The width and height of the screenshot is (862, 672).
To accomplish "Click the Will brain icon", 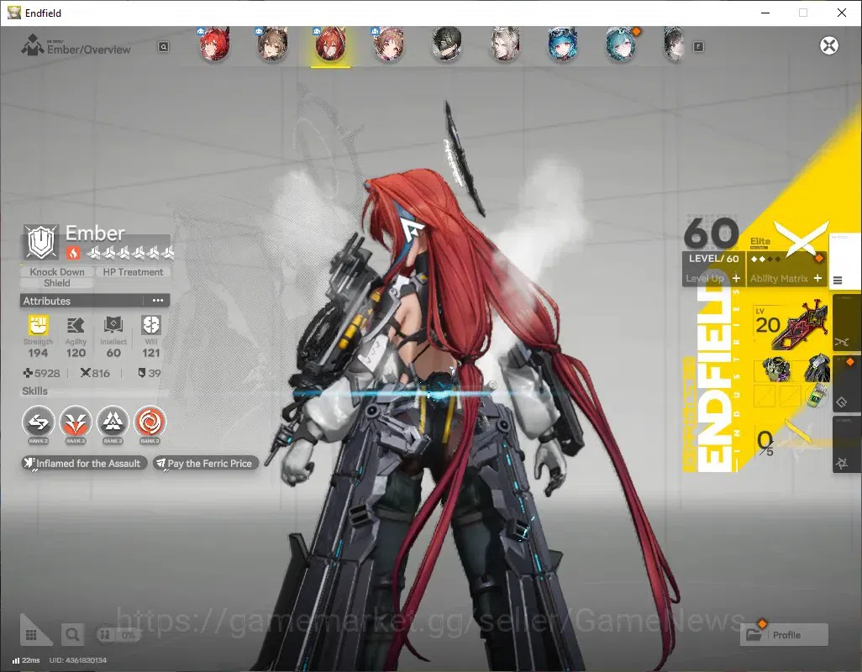I will click(150, 325).
